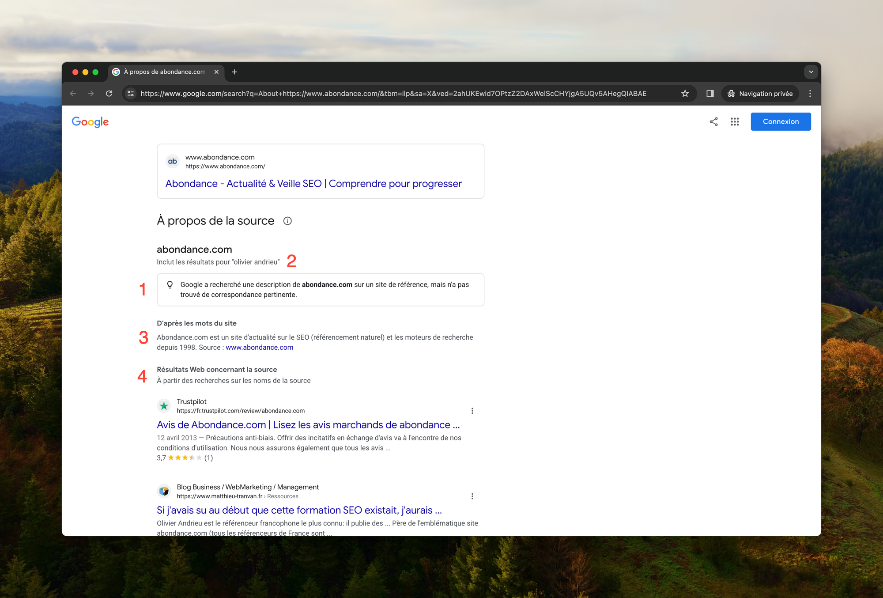Click the Trustpilot star favicon
Image resolution: width=883 pixels, height=598 pixels.
coord(164,406)
